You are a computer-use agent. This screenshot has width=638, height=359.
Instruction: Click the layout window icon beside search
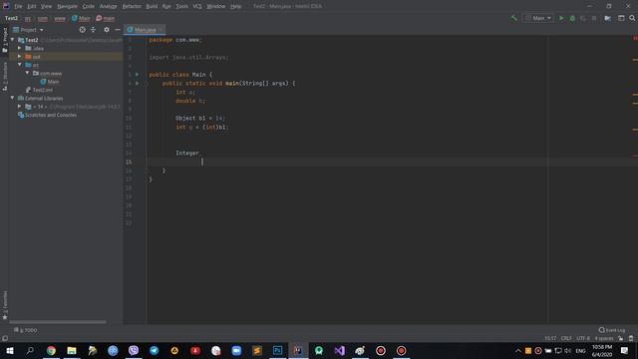coord(621,18)
